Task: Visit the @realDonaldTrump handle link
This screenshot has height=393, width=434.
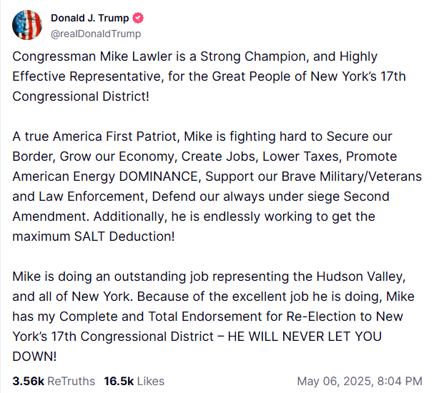Action: click(x=96, y=34)
